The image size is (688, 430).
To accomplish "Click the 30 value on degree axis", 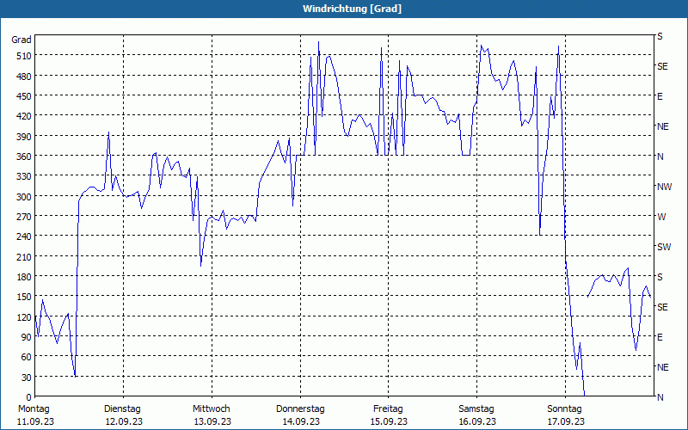I will 27,378.
